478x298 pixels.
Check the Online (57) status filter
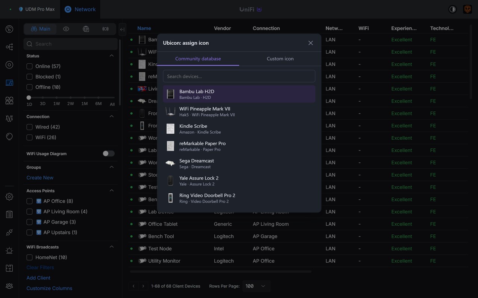point(30,66)
